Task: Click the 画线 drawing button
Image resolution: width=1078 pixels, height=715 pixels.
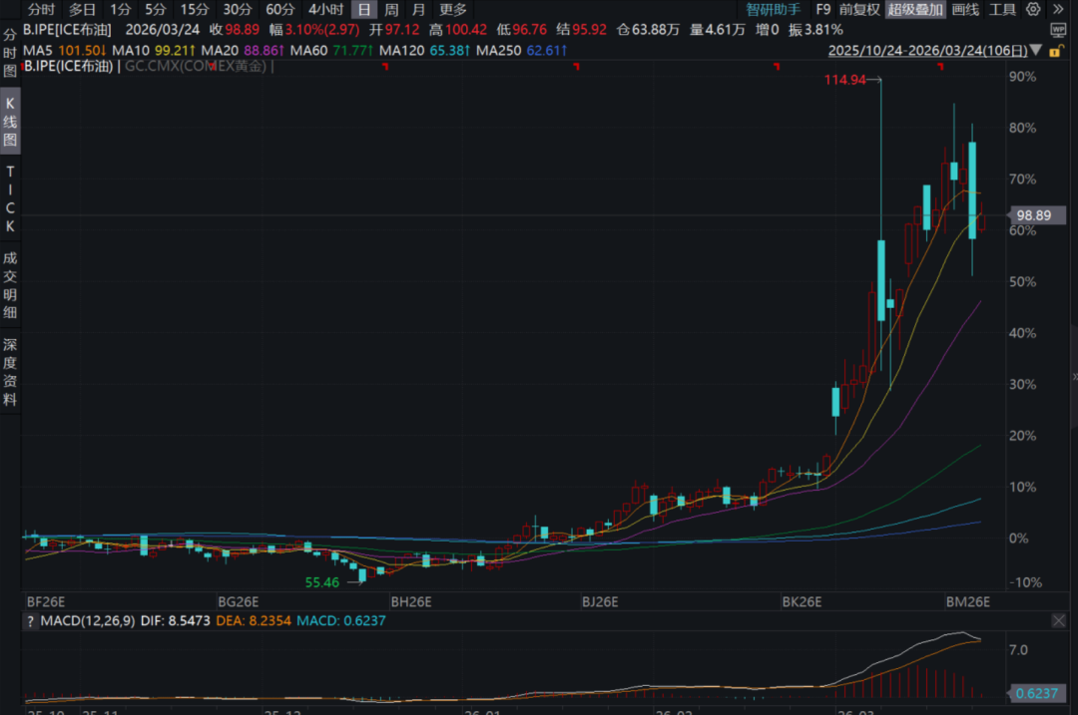Action: click(x=965, y=9)
